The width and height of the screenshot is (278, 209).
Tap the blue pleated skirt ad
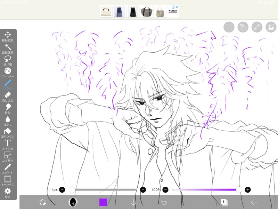click(119, 11)
